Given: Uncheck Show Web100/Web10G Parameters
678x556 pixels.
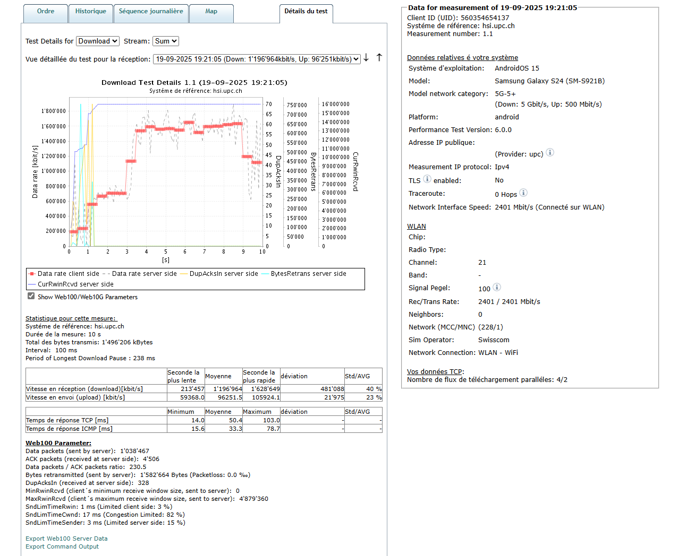Looking at the screenshot, I should [31, 296].
